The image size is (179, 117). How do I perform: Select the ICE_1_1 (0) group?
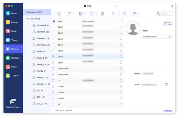coord(40,104)
